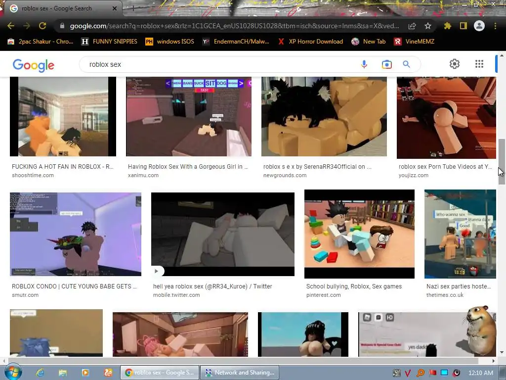Click the browser forward arrow
The height and width of the screenshot is (380, 506).
coord(27,26)
